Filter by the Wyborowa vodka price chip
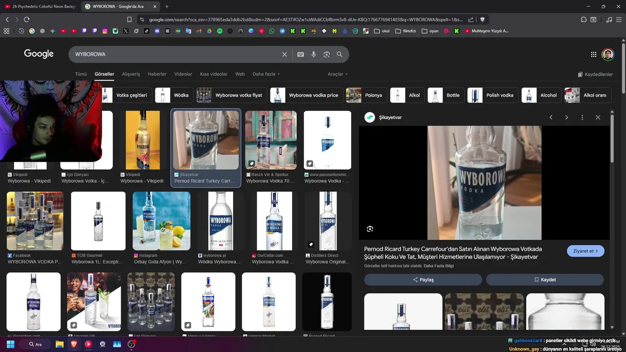The image size is (626, 352). pyautogui.click(x=307, y=95)
